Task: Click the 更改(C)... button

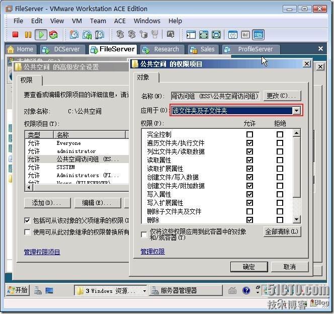Action: coord(282,96)
